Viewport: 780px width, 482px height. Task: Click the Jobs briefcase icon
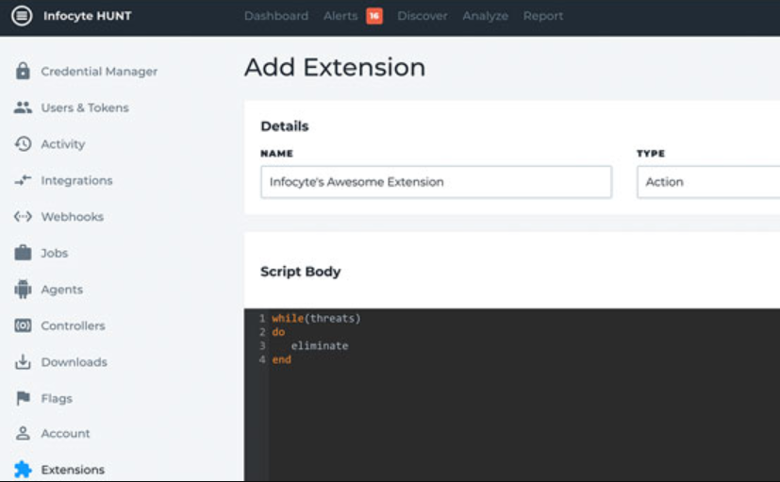[x=23, y=253]
